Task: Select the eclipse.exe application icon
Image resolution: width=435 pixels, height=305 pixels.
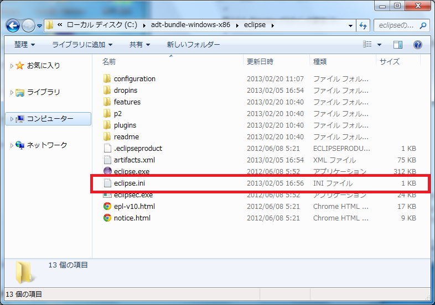Action: 107,171
